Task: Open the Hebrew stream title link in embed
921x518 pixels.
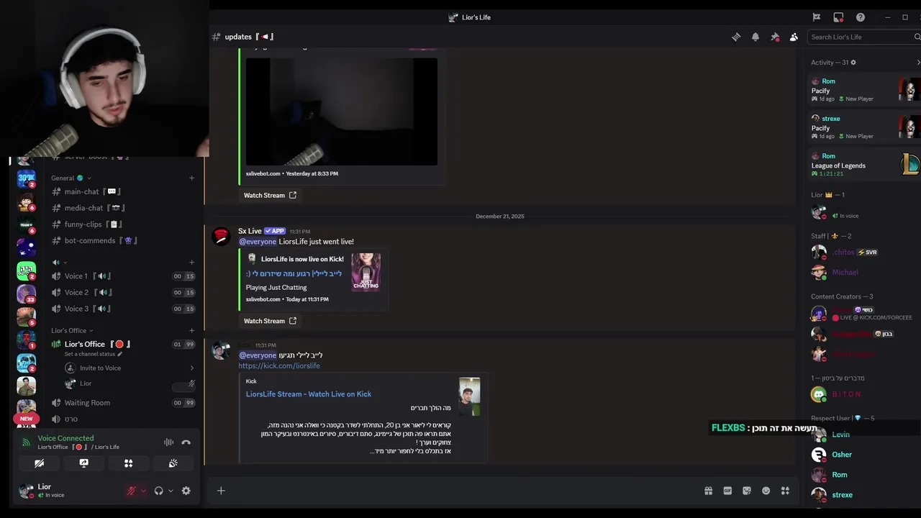Action: click(x=294, y=273)
